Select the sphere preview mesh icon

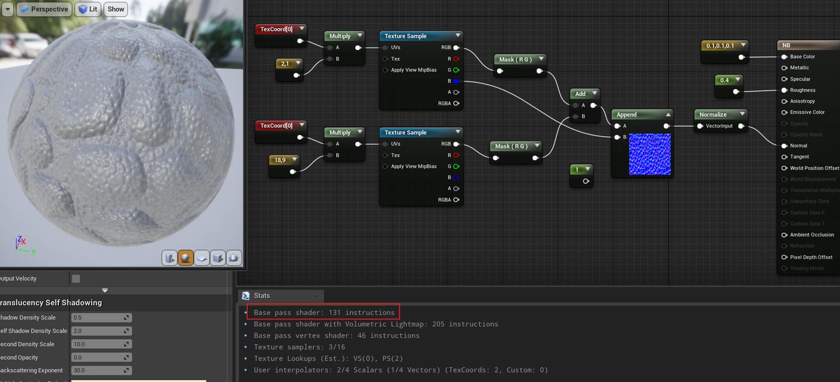point(185,258)
